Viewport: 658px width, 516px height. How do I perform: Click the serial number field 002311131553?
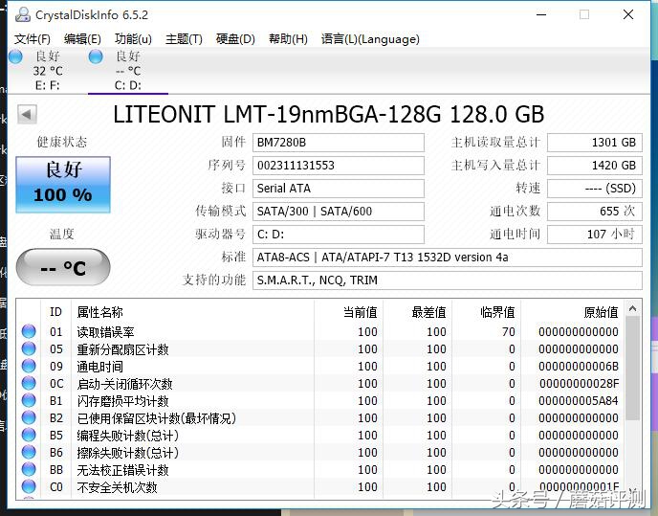point(339,165)
